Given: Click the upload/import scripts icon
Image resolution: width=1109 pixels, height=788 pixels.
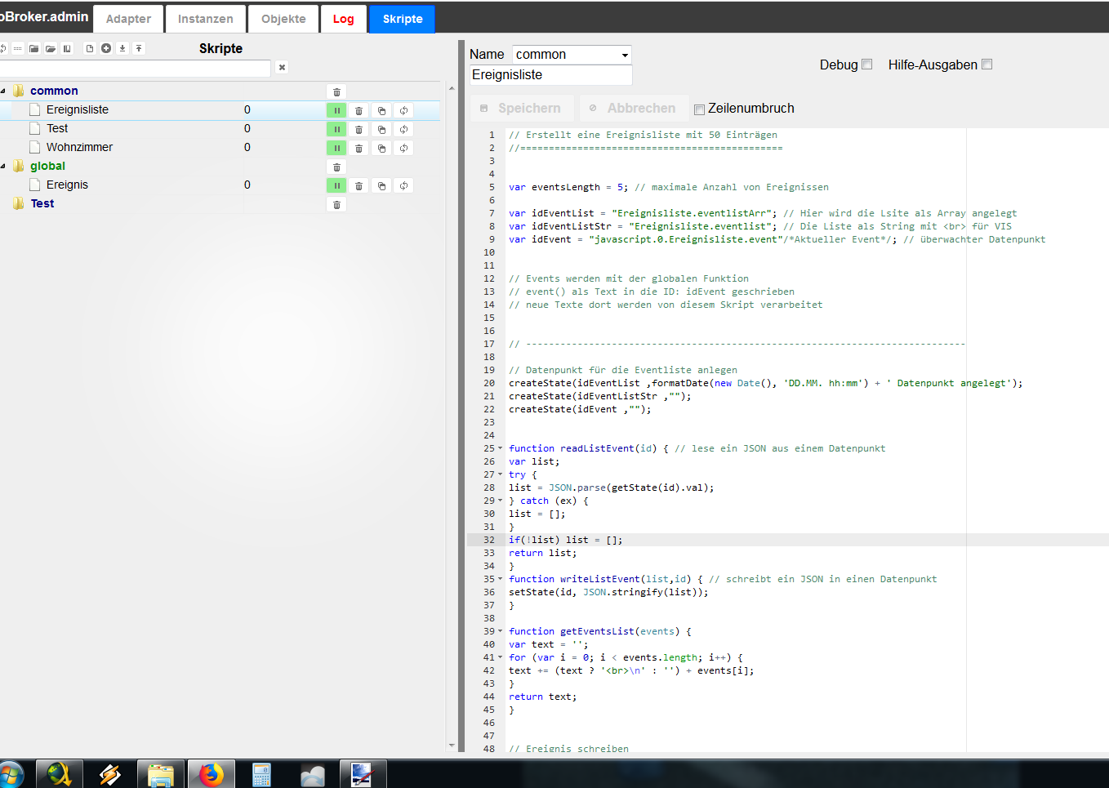Looking at the screenshot, I should 139,48.
